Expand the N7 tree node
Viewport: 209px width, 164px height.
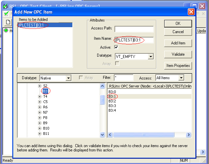[39, 113]
